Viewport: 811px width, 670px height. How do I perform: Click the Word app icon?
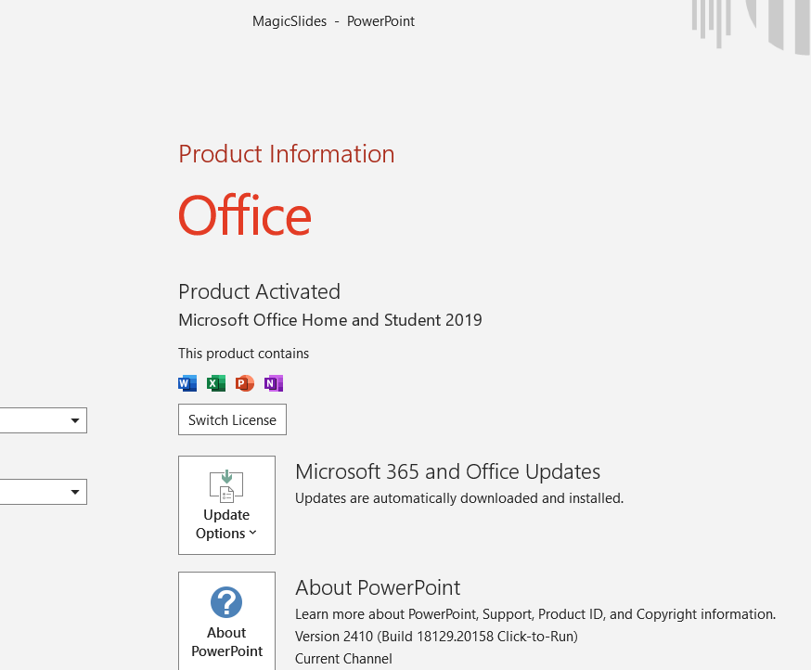click(187, 383)
